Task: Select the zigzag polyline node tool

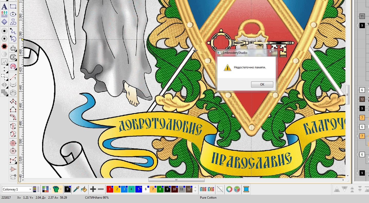Action: pyautogui.click(x=13, y=160)
